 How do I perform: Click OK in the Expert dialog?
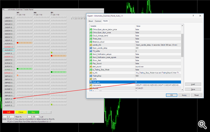click(172, 95)
